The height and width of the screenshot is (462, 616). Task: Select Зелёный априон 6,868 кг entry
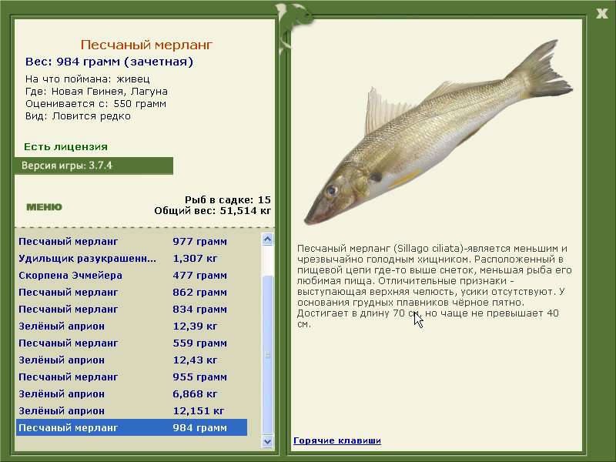pos(132,393)
